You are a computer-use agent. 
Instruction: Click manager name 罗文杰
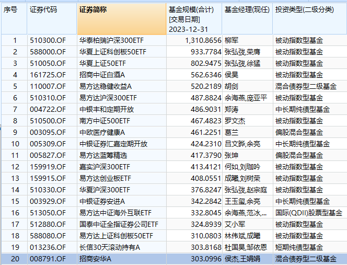(x=235, y=121)
